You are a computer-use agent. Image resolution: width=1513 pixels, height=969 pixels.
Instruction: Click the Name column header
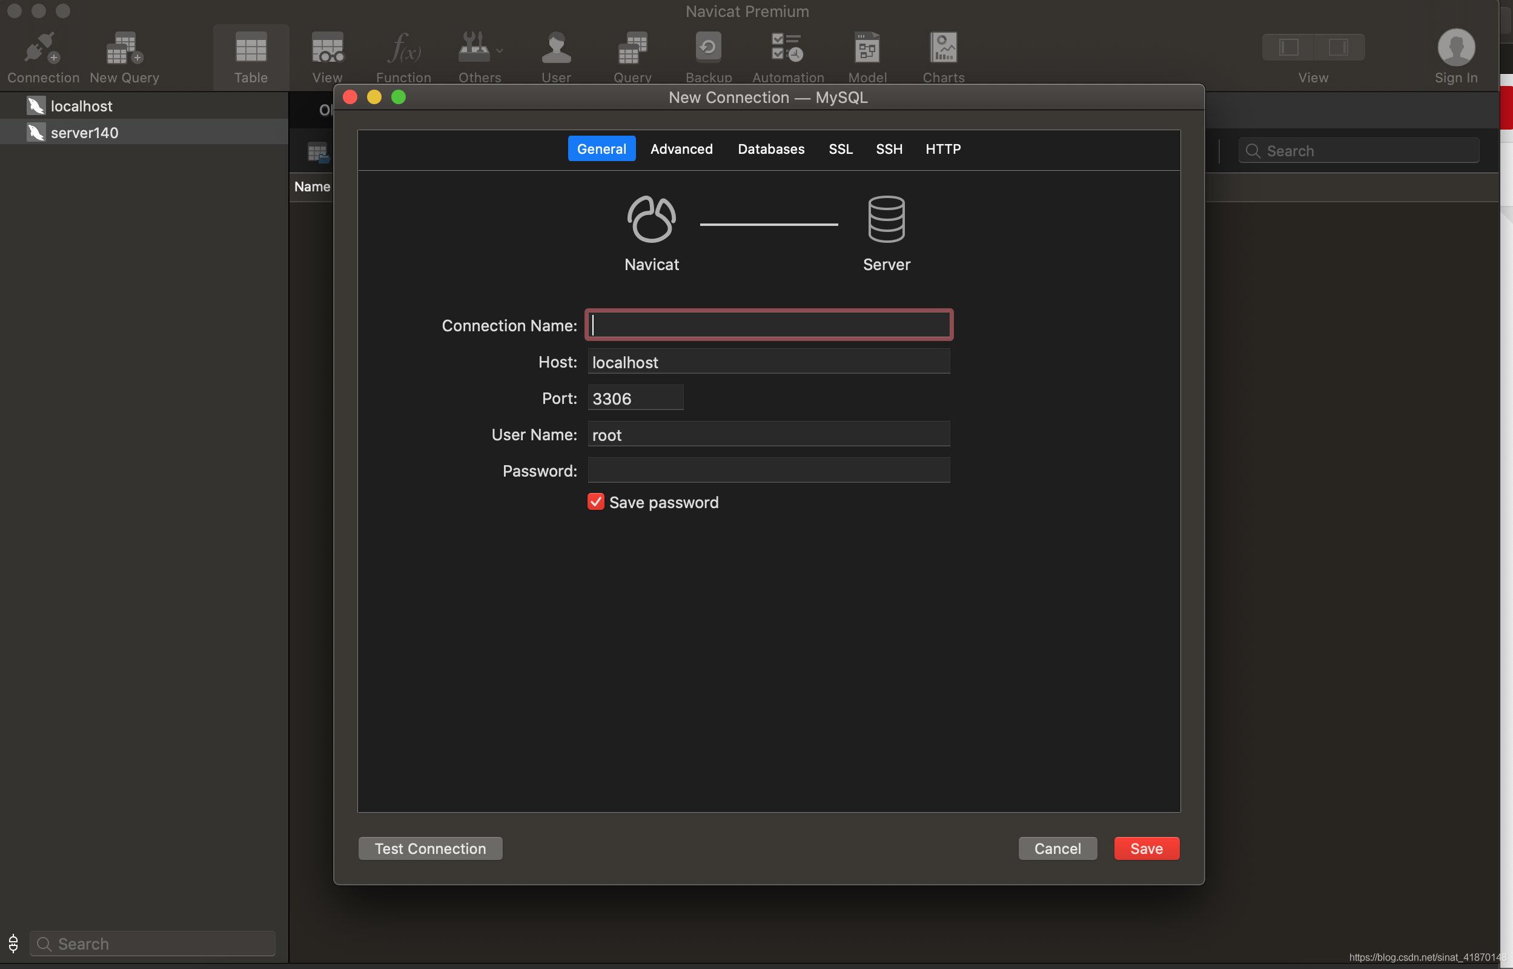point(312,187)
